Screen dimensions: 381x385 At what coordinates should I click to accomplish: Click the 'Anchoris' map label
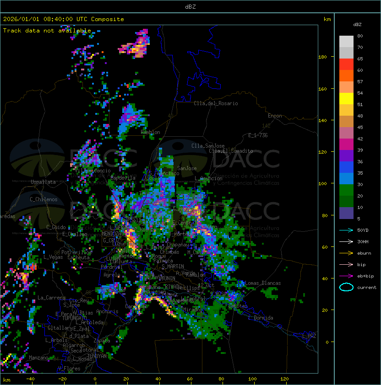(x=107, y=311)
